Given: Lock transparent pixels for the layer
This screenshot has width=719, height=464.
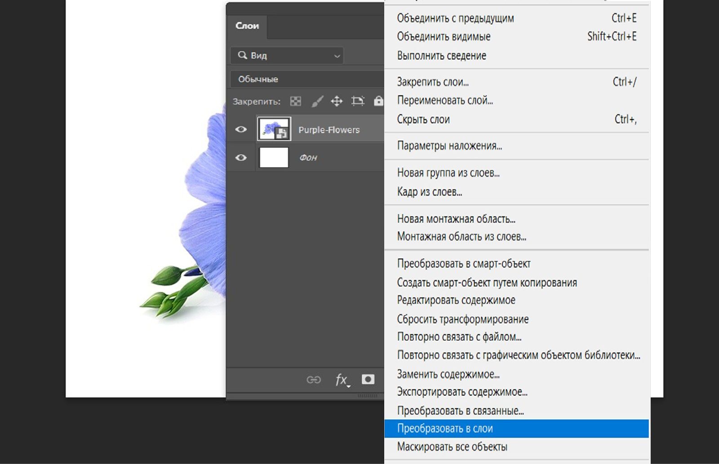Looking at the screenshot, I should click(x=295, y=101).
